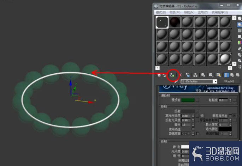This screenshot has height=166, width=242.
Task: Adjust 菲涅耳折射率 spinner arrows
Action: pos(230,120)
